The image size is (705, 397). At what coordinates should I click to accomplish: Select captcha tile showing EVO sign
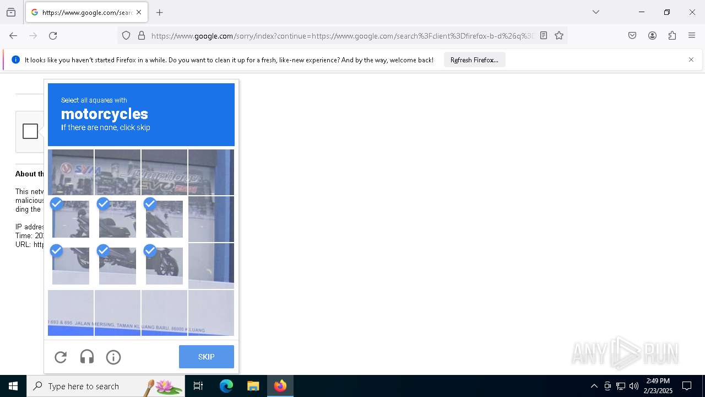pos(164,172)
